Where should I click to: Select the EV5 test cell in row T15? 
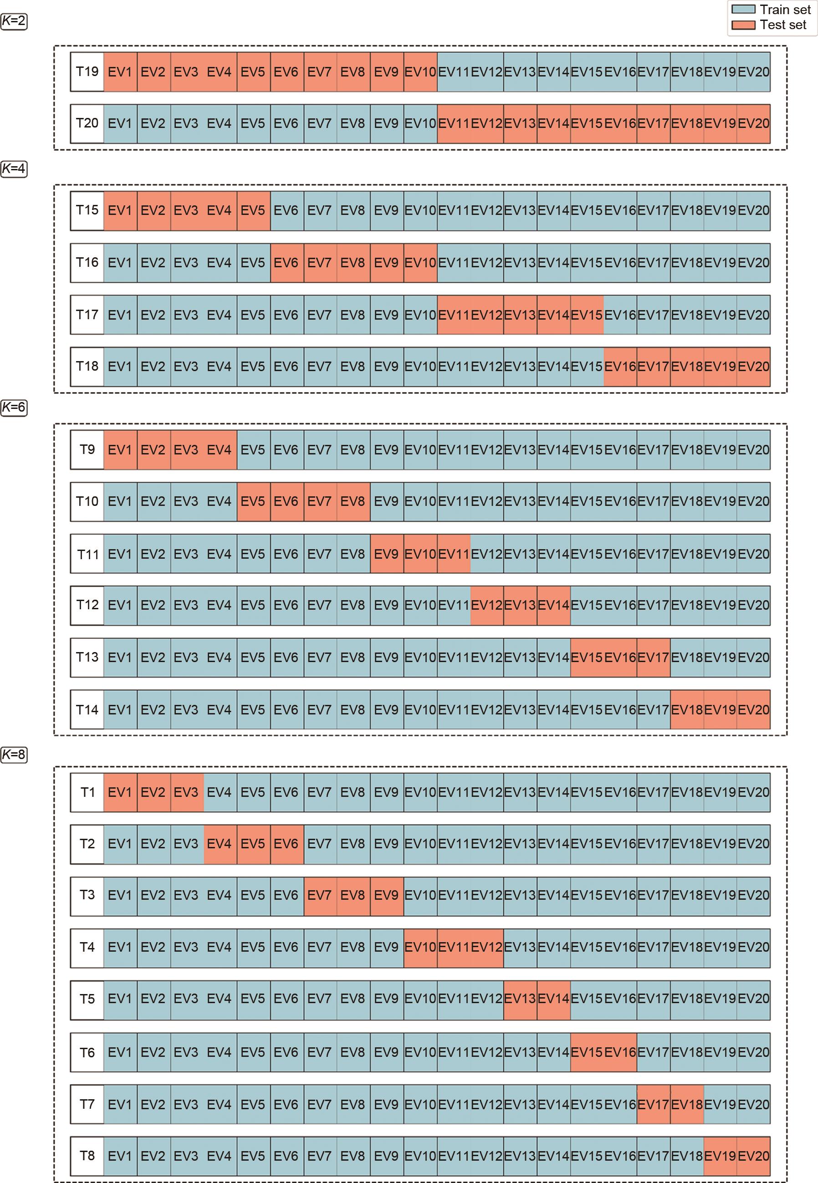tap(253, 210)
